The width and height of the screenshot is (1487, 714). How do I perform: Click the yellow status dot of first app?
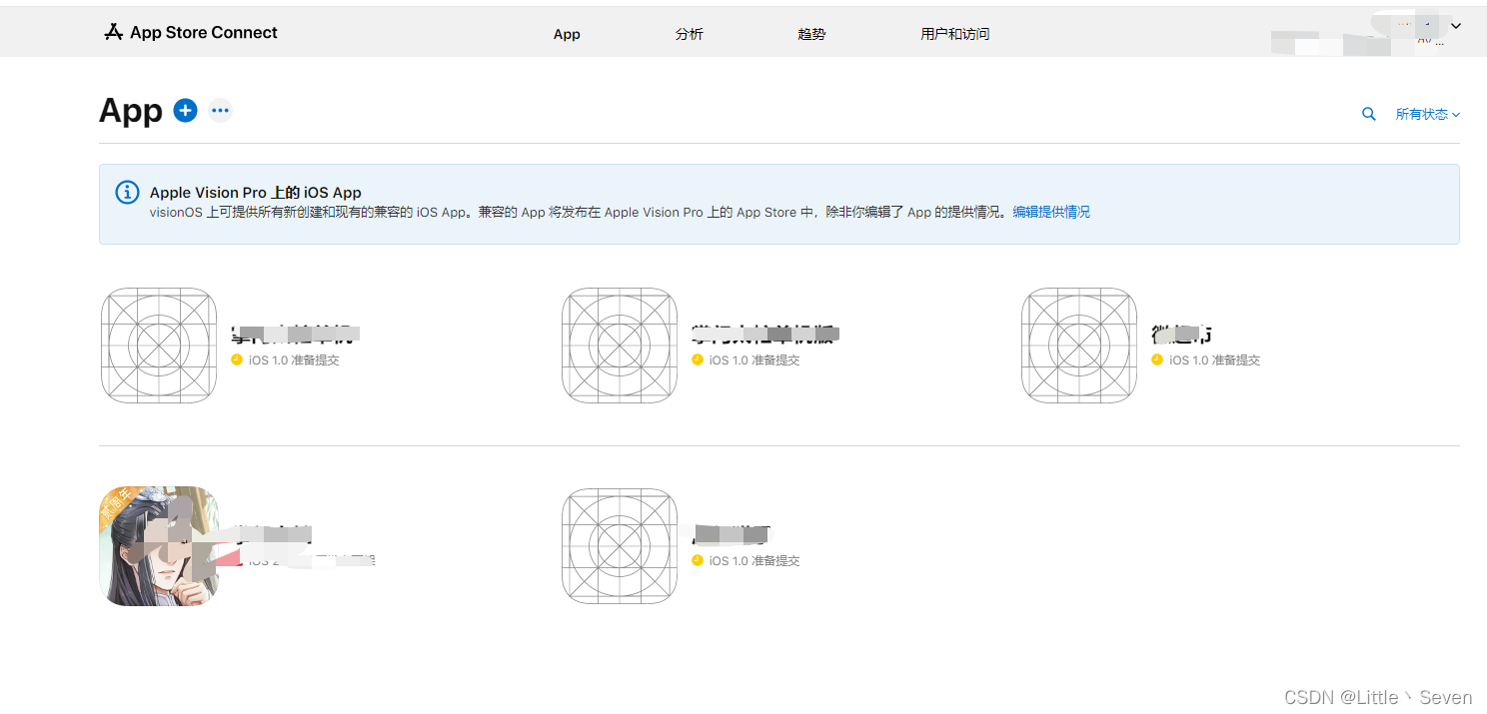pos(237,359)
